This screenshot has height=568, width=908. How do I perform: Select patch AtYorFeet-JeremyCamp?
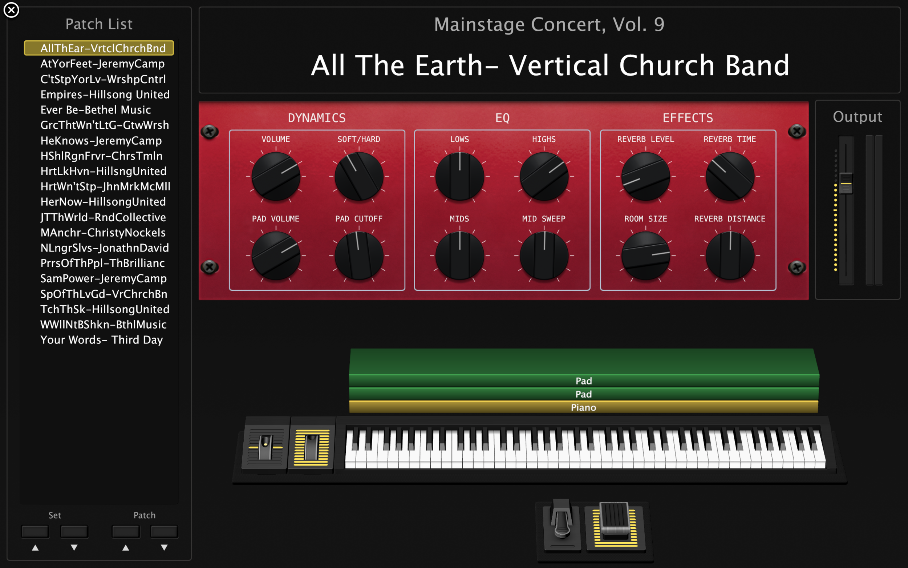click(x=99, y=64)
